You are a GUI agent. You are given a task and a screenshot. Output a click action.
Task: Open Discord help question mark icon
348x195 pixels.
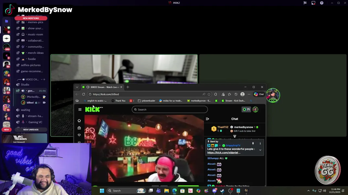click(322, 3)
